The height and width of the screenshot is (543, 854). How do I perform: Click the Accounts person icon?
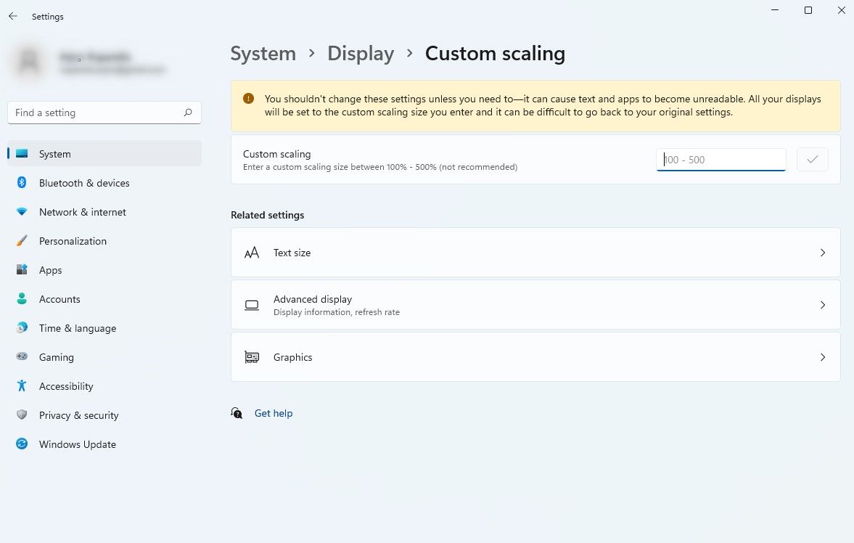[22, 298]
